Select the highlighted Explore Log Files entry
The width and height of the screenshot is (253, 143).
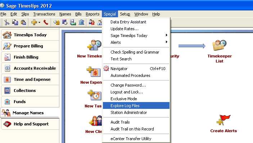coord(136,106)
